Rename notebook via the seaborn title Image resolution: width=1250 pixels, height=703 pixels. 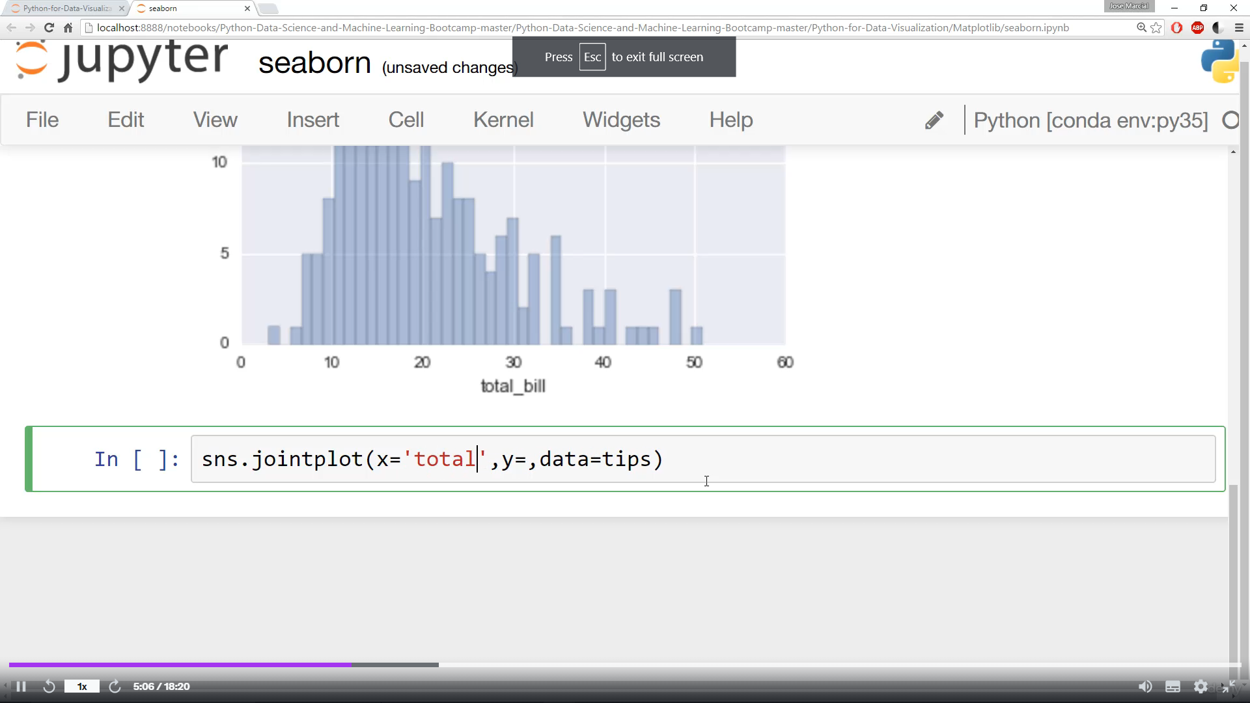[314, 63]
